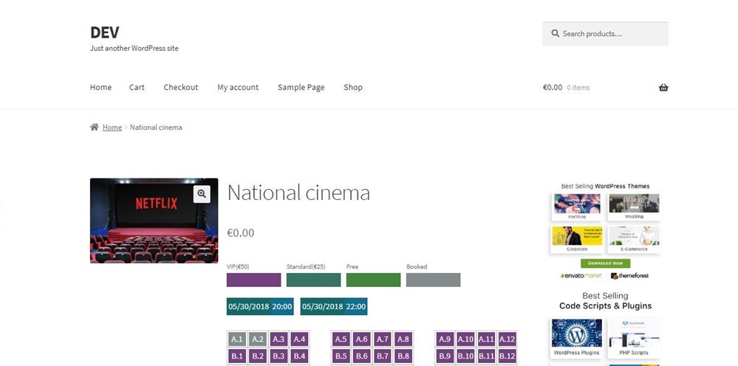The width and height of the screenshot is (738, 366).
Task: Select seat B.6
Action: [361, 356]
